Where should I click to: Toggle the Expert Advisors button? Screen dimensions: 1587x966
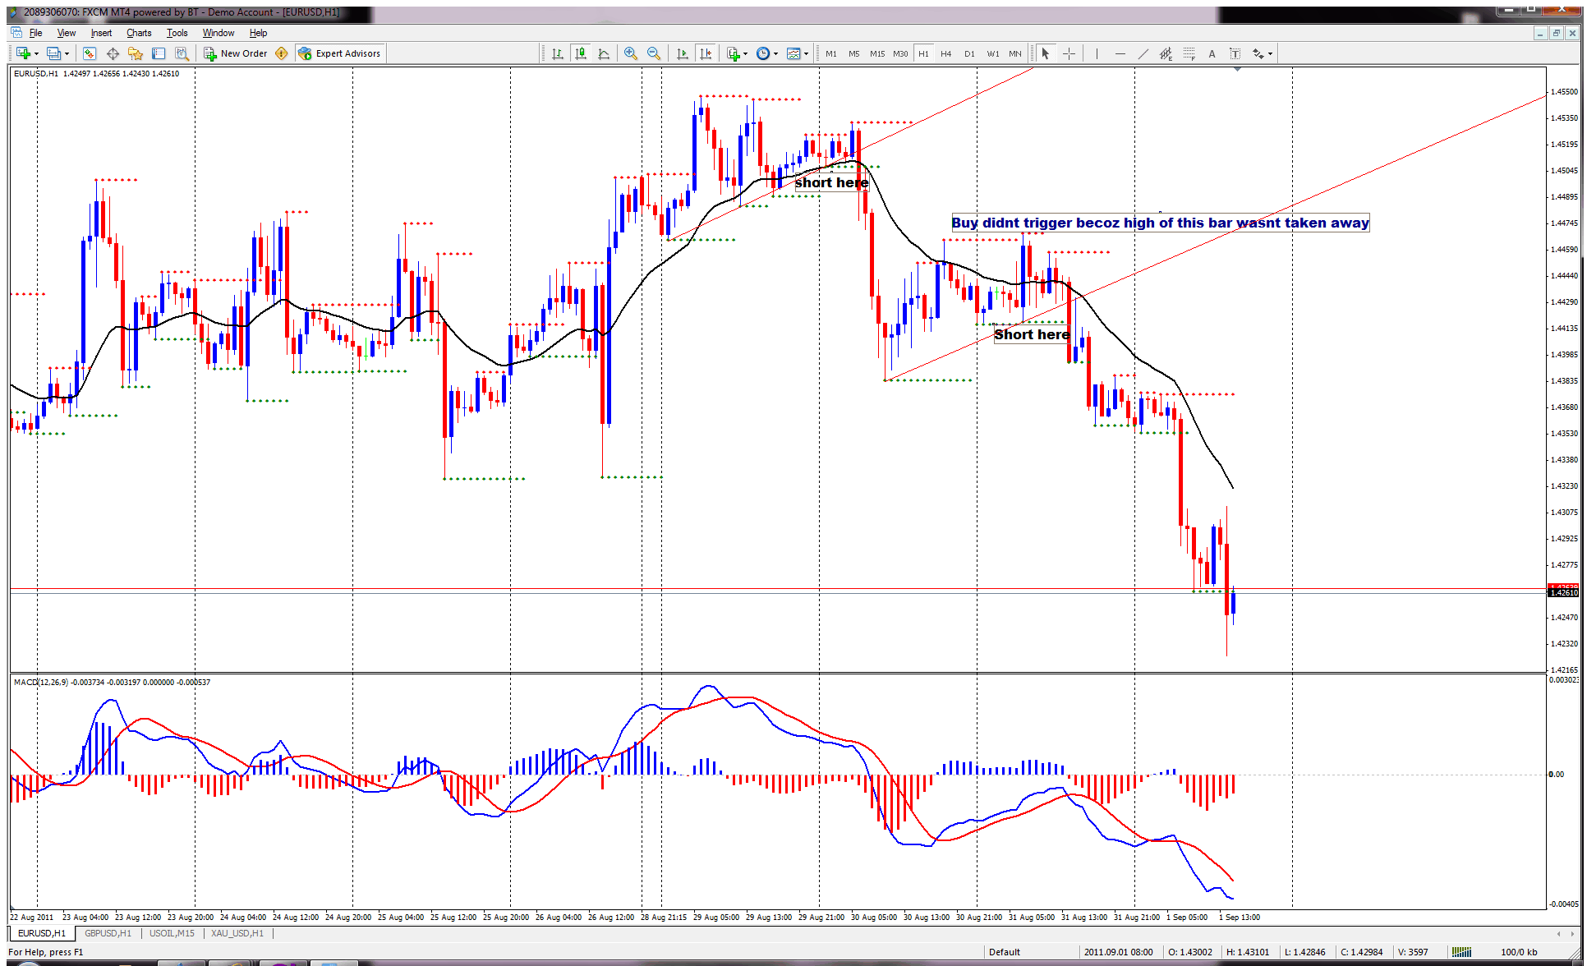339,53
